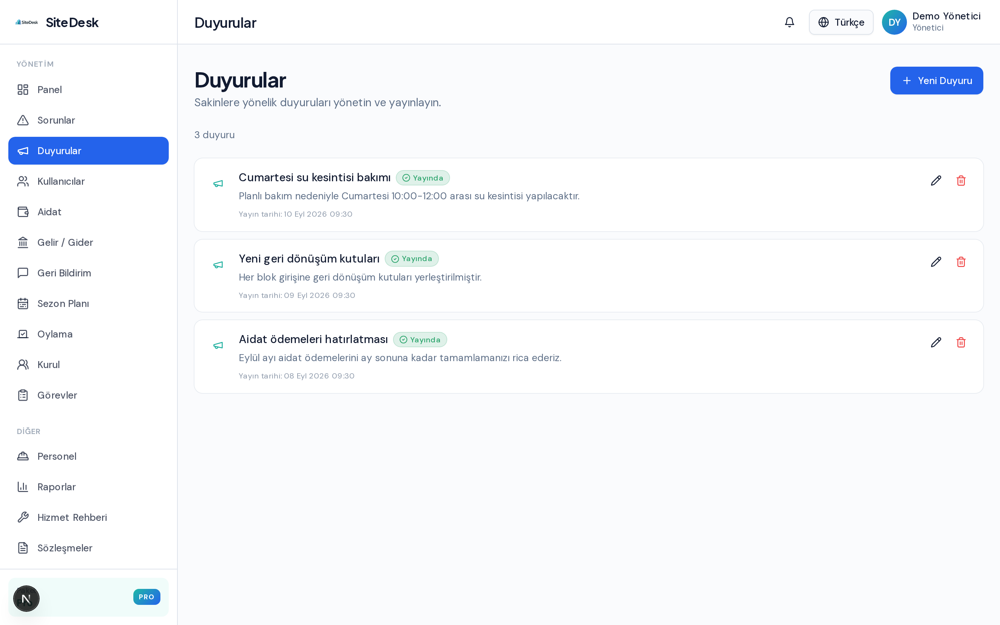1000x625 pixels.
Task: Click the round N badge at the bottom left
Action: (26, 599)
